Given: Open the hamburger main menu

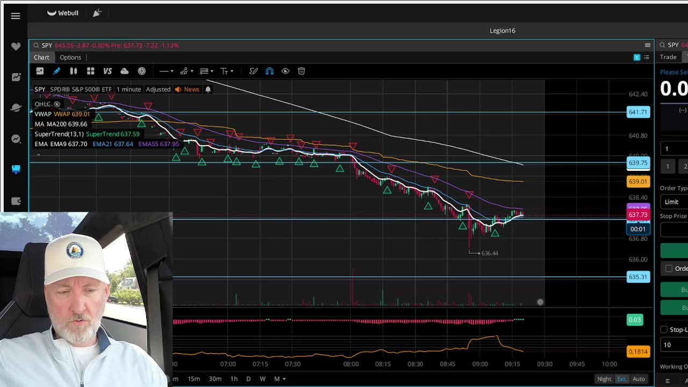Looking at the screenshot, I should (16, 16).
